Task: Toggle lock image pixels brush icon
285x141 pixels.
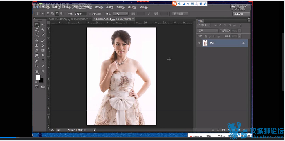Action: [210, 36]
